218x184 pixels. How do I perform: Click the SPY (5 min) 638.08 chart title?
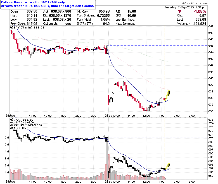click(29, 28)
